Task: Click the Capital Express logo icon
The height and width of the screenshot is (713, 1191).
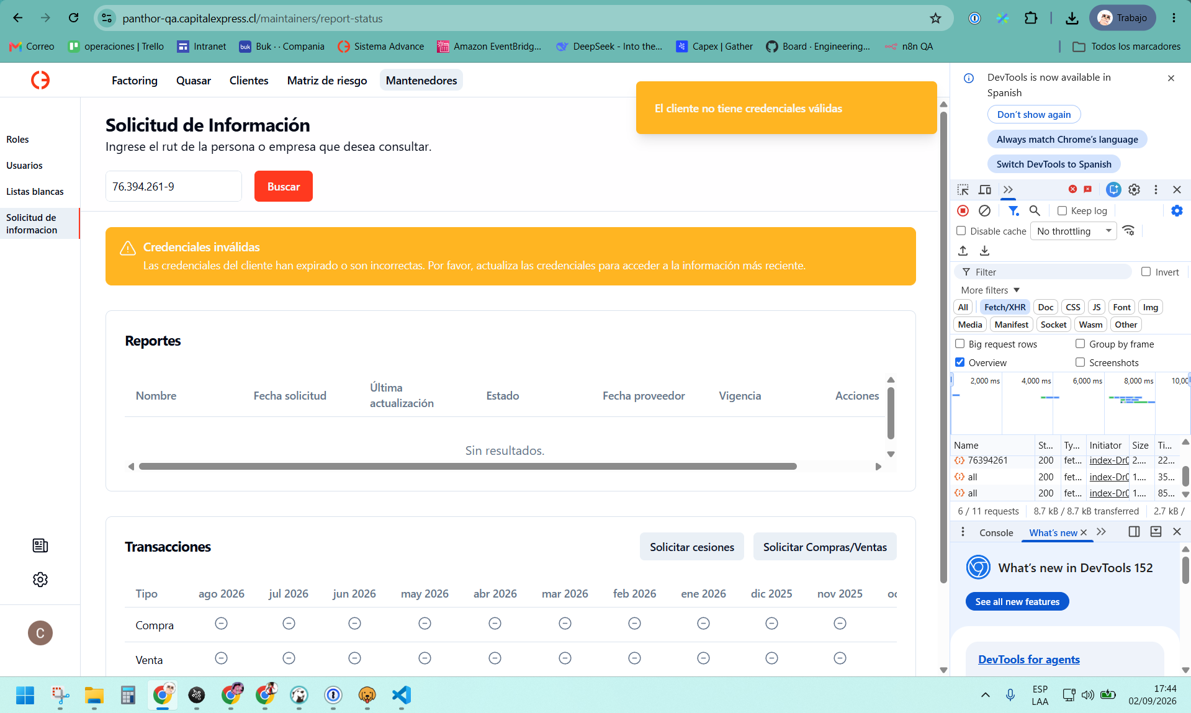Action: 40,80
